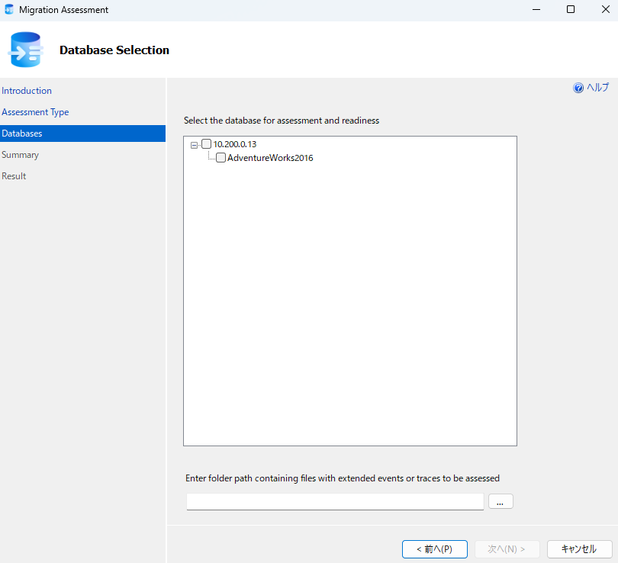Open the Assessment Type step
This screenshot has height=563, width=618.
pyautogui.click(x=35, y=111)
